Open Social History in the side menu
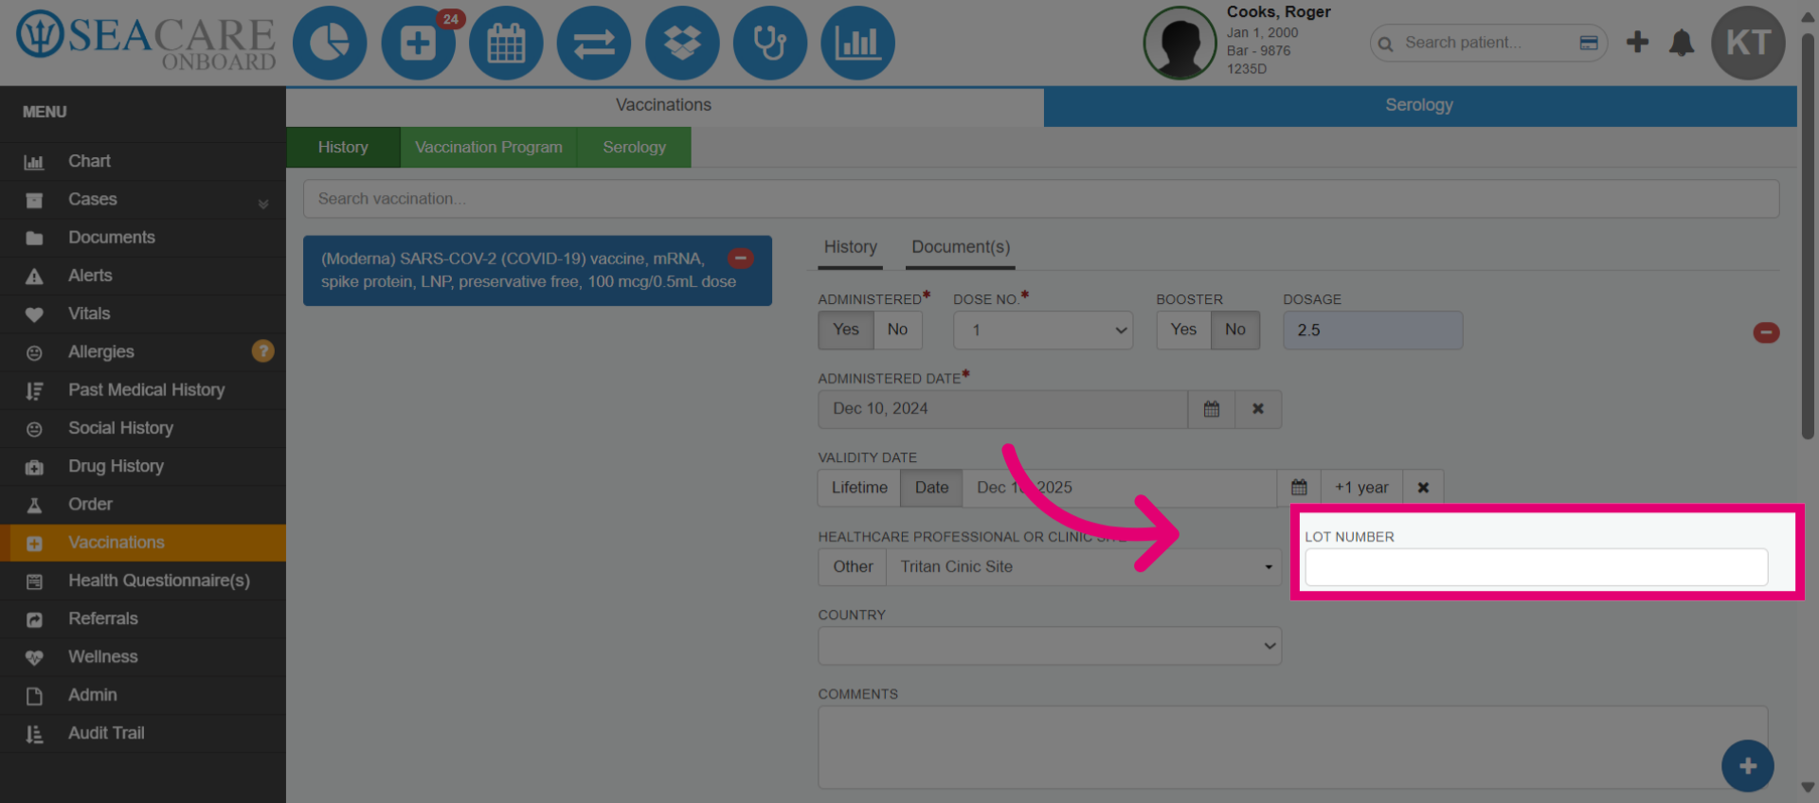Screen dimensions: 1819x803 pyautogui.click(x=143, y=428)
